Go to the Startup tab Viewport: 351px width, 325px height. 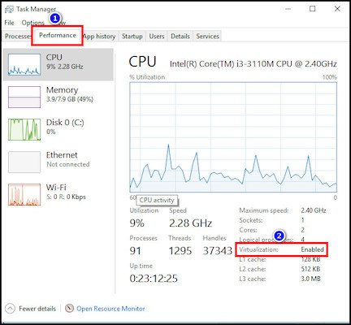[132, 37]
